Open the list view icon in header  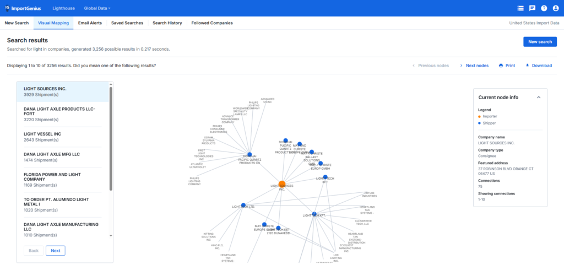[520, 8]
